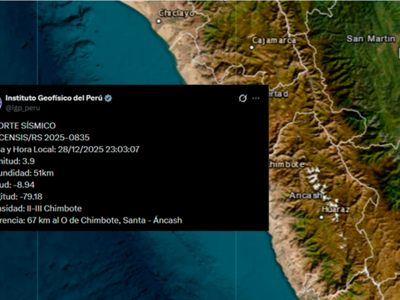Click the Chimbote label on the map

pos(286,164)
